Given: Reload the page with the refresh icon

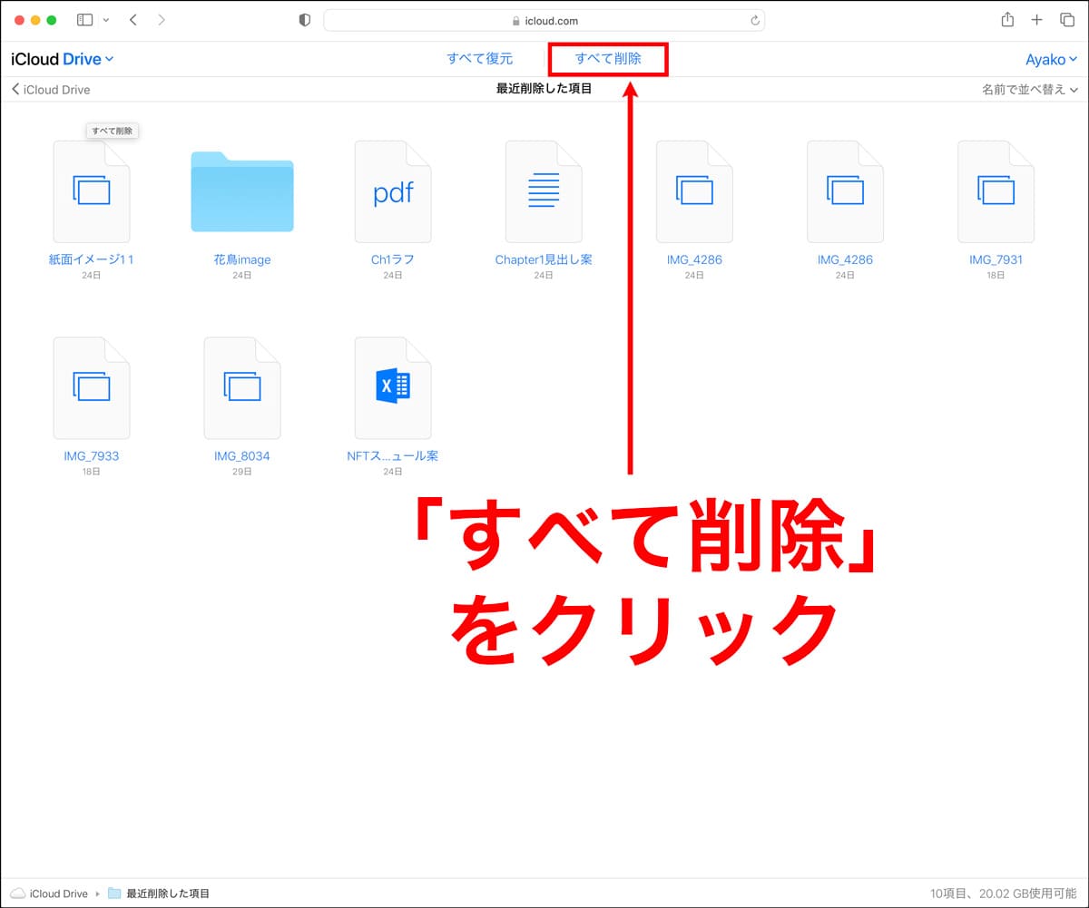Looking at the screenshot, I should [754, 21].
